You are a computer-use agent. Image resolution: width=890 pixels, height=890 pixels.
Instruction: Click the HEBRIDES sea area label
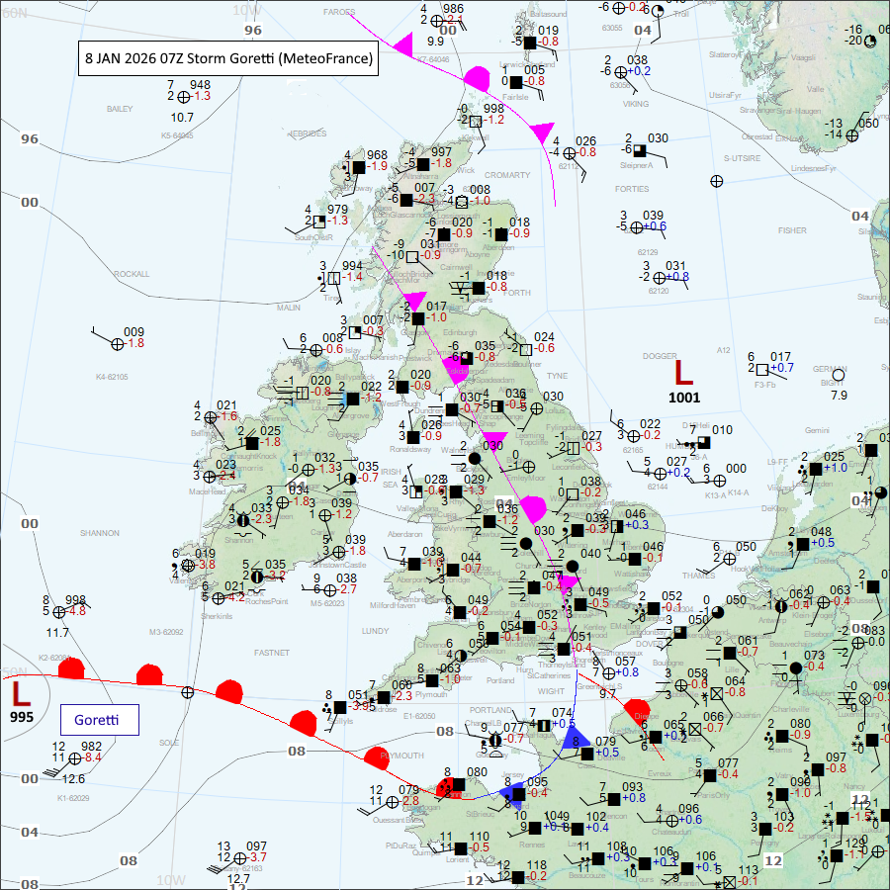[x=308, y=133]
